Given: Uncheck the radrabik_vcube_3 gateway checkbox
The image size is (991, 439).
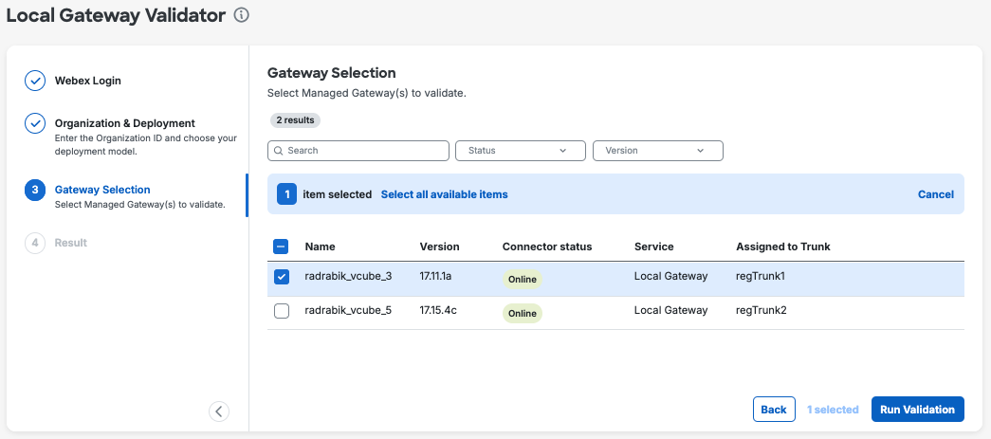Looking at the screenshot, I should pos(282,277).
